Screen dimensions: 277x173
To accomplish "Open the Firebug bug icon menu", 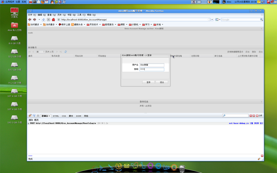I will [30, 116].
